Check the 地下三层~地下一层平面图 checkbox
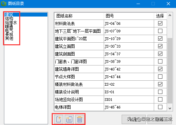176x125 pixels. pyautogui.click(x=160, y=31)
